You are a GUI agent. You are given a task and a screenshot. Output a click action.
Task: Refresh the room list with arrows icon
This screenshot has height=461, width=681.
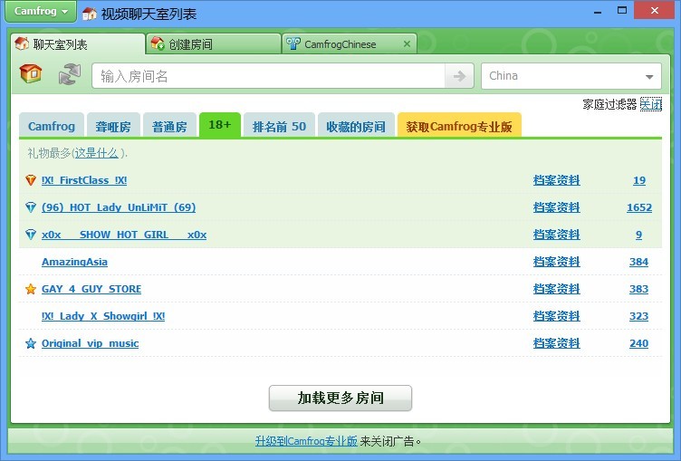pos(70,74)
